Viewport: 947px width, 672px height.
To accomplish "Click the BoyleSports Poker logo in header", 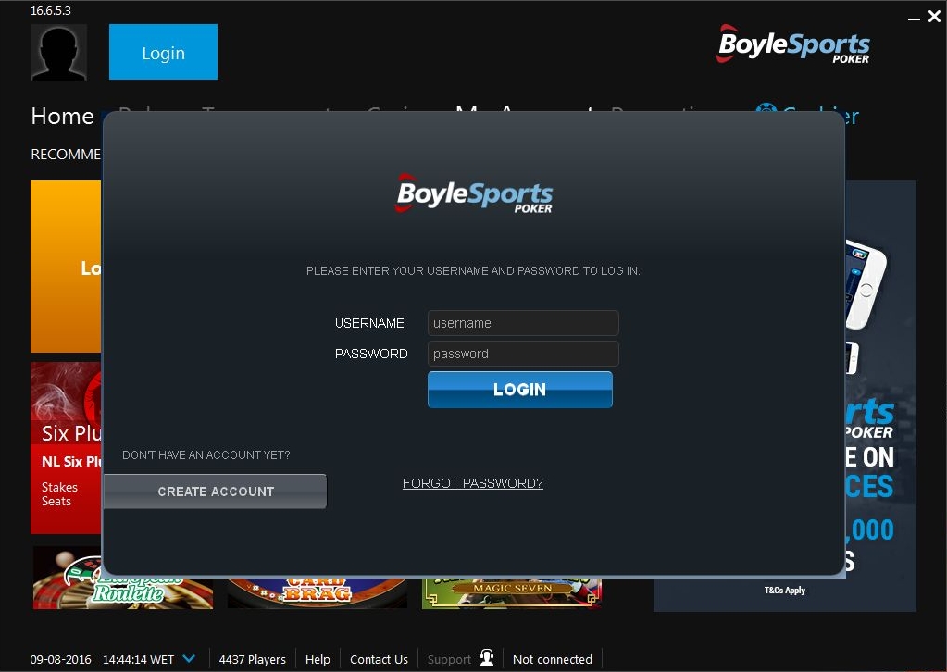I will 793,44.
